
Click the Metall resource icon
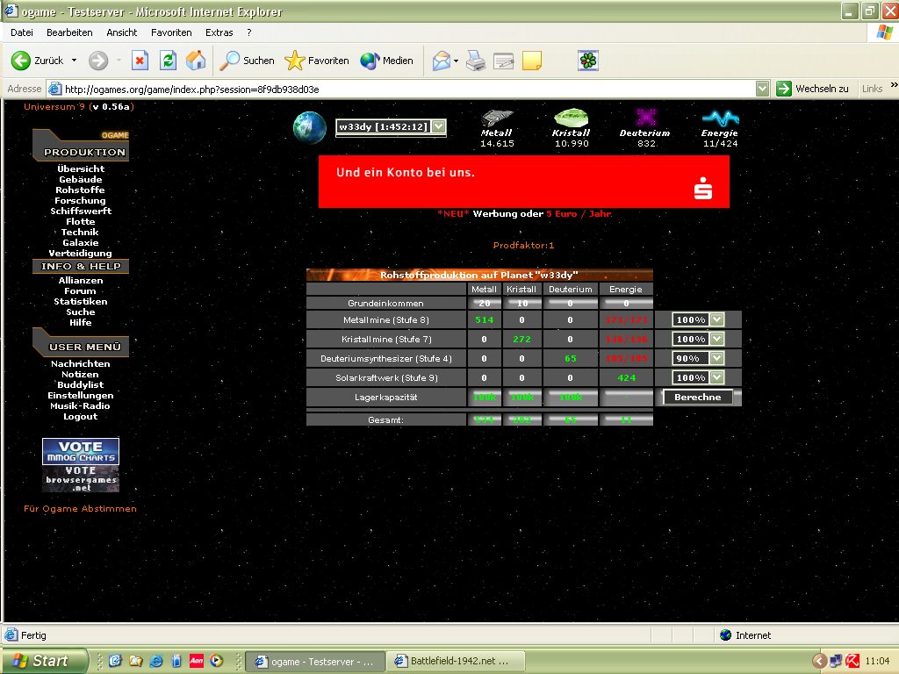point(497,118)
